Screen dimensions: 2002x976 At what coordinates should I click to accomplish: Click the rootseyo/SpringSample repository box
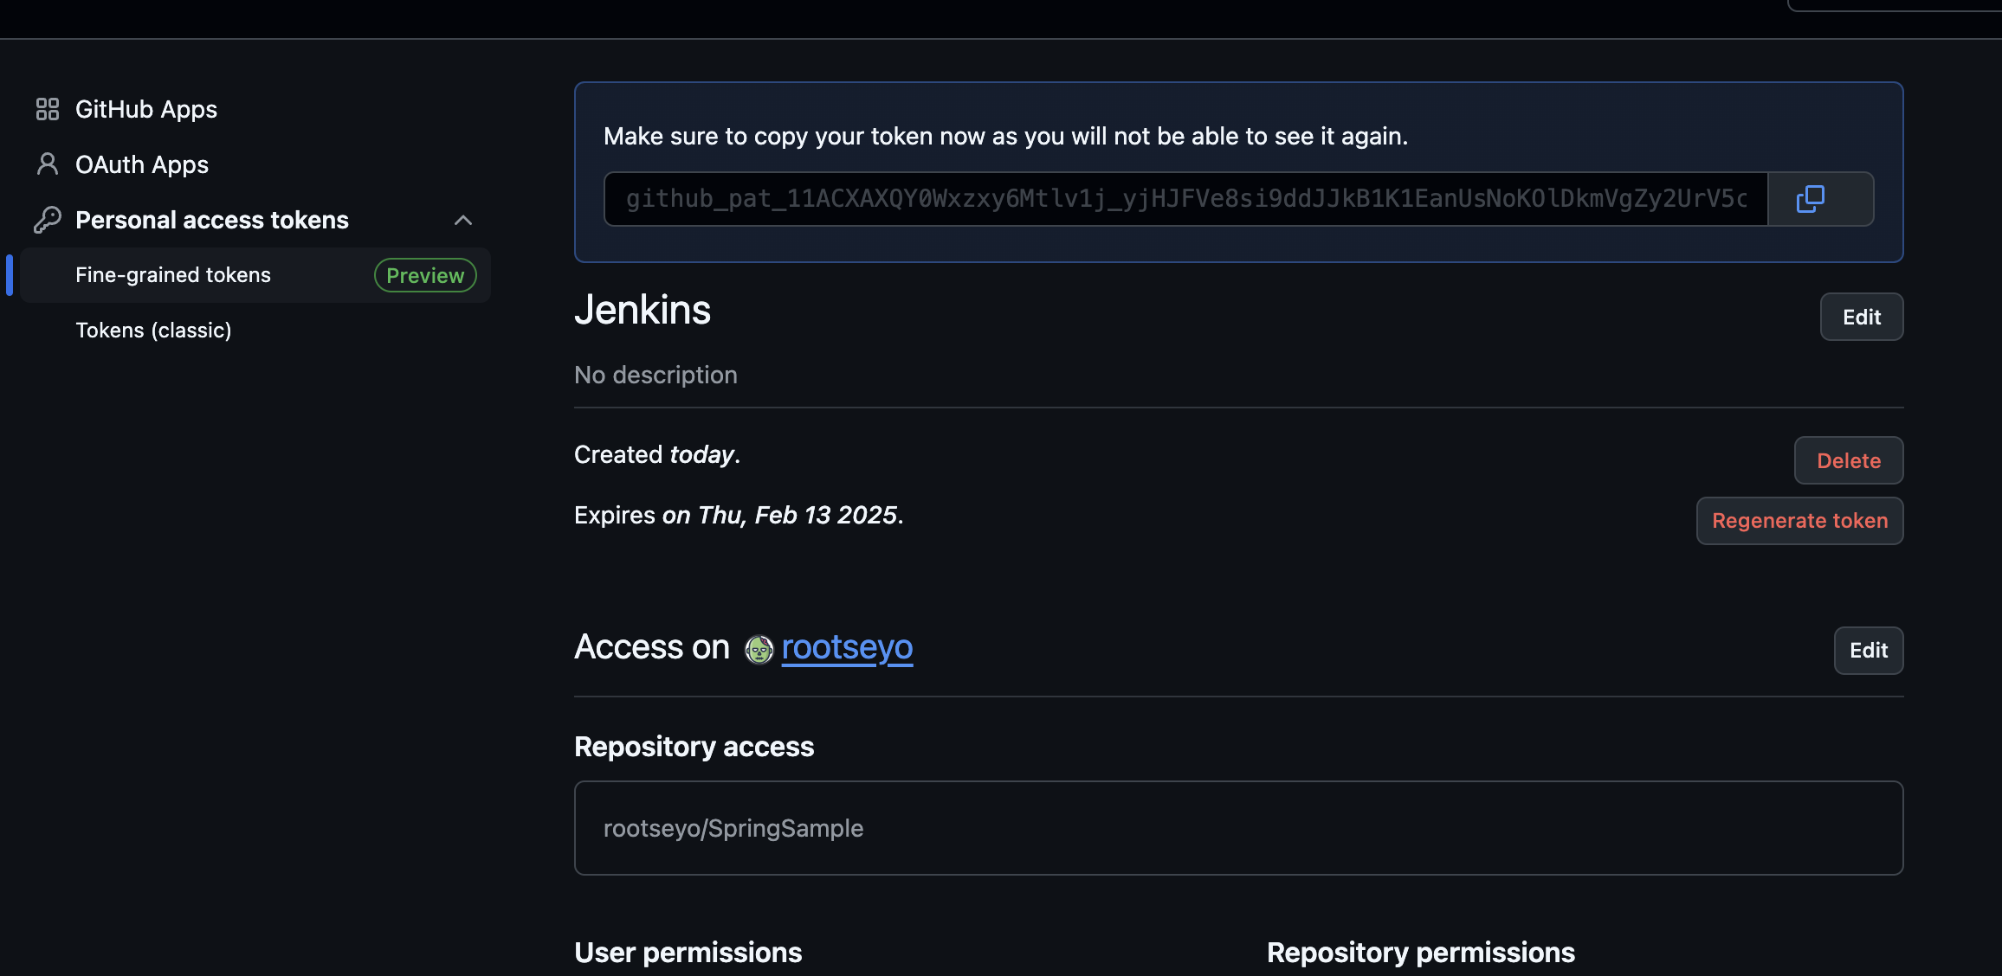[x=1238, y=828]
